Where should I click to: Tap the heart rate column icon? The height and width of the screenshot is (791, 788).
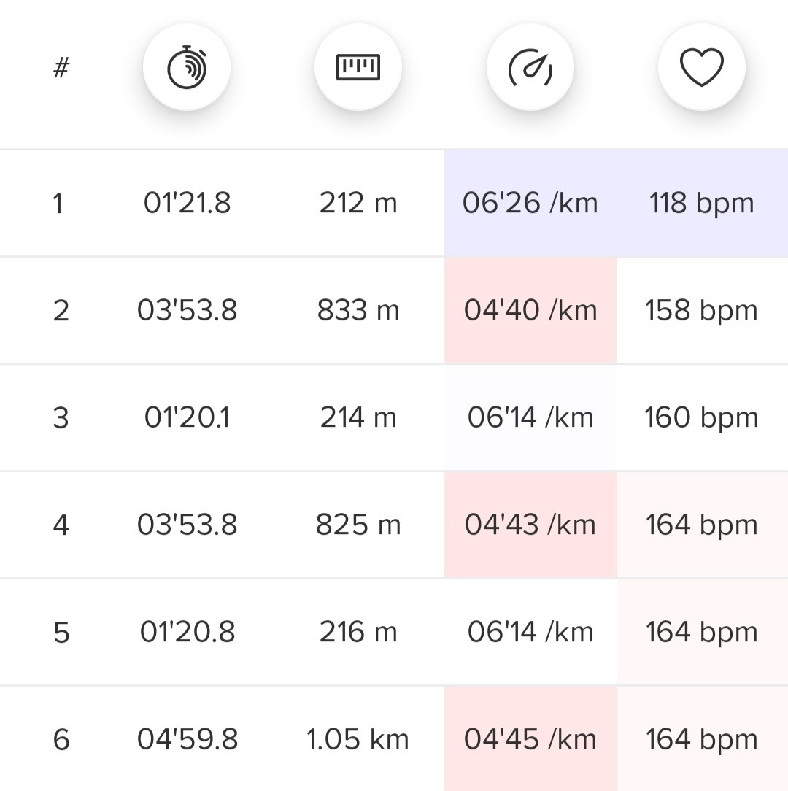(701, 68)
